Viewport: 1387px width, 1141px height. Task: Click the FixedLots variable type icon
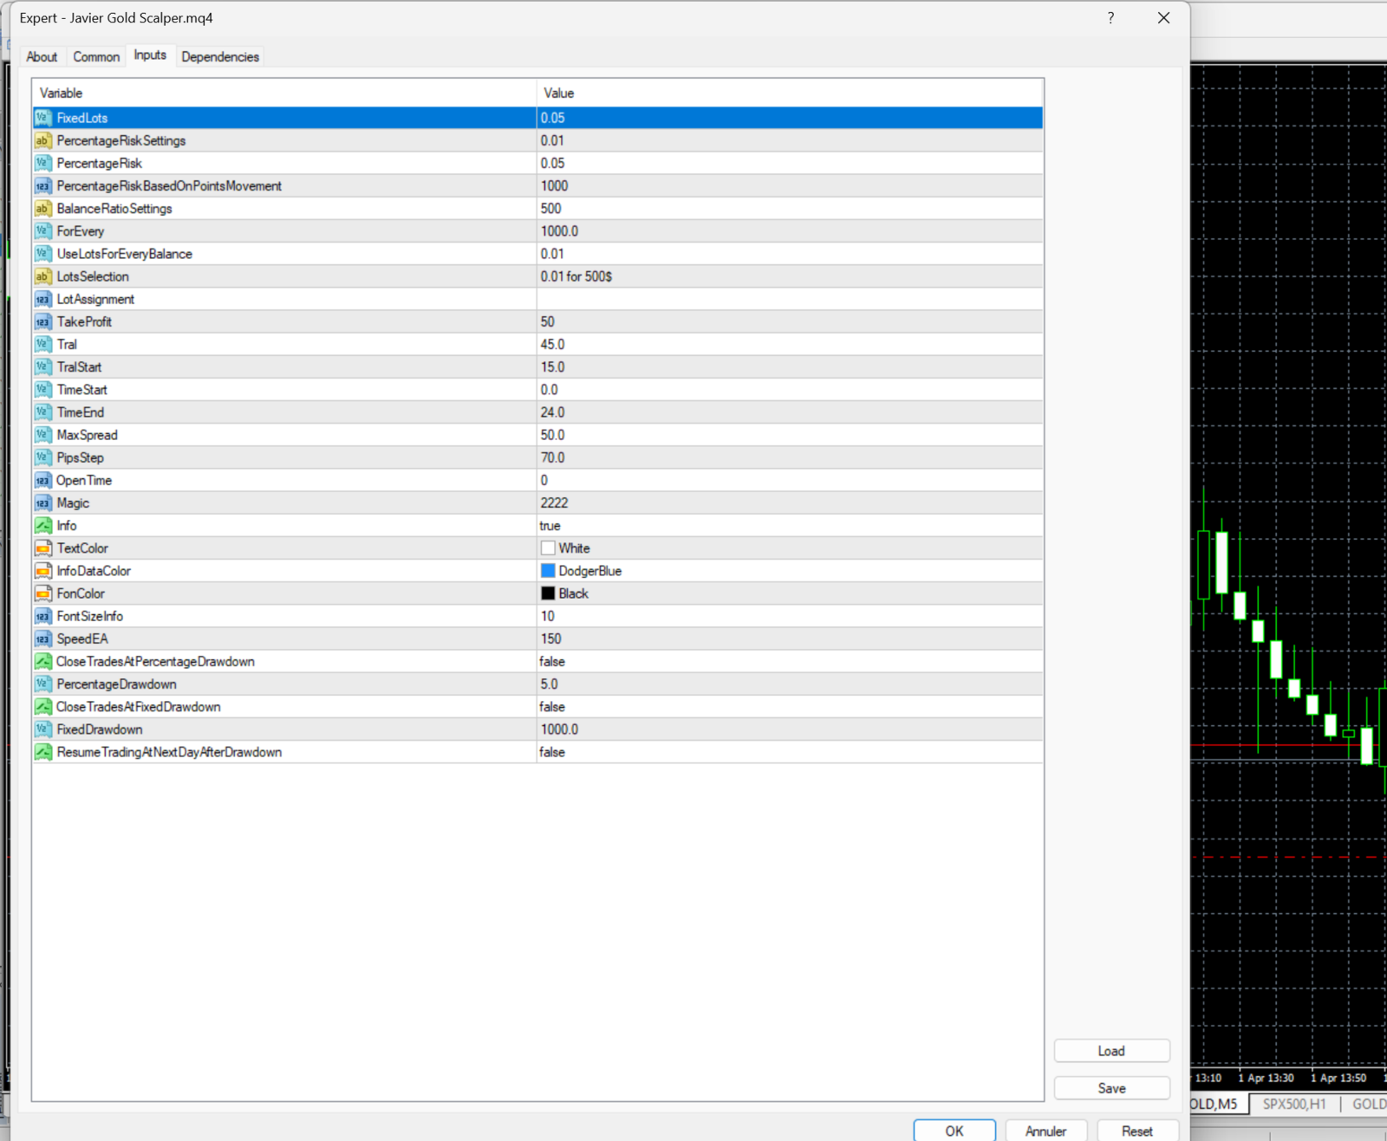42,118
